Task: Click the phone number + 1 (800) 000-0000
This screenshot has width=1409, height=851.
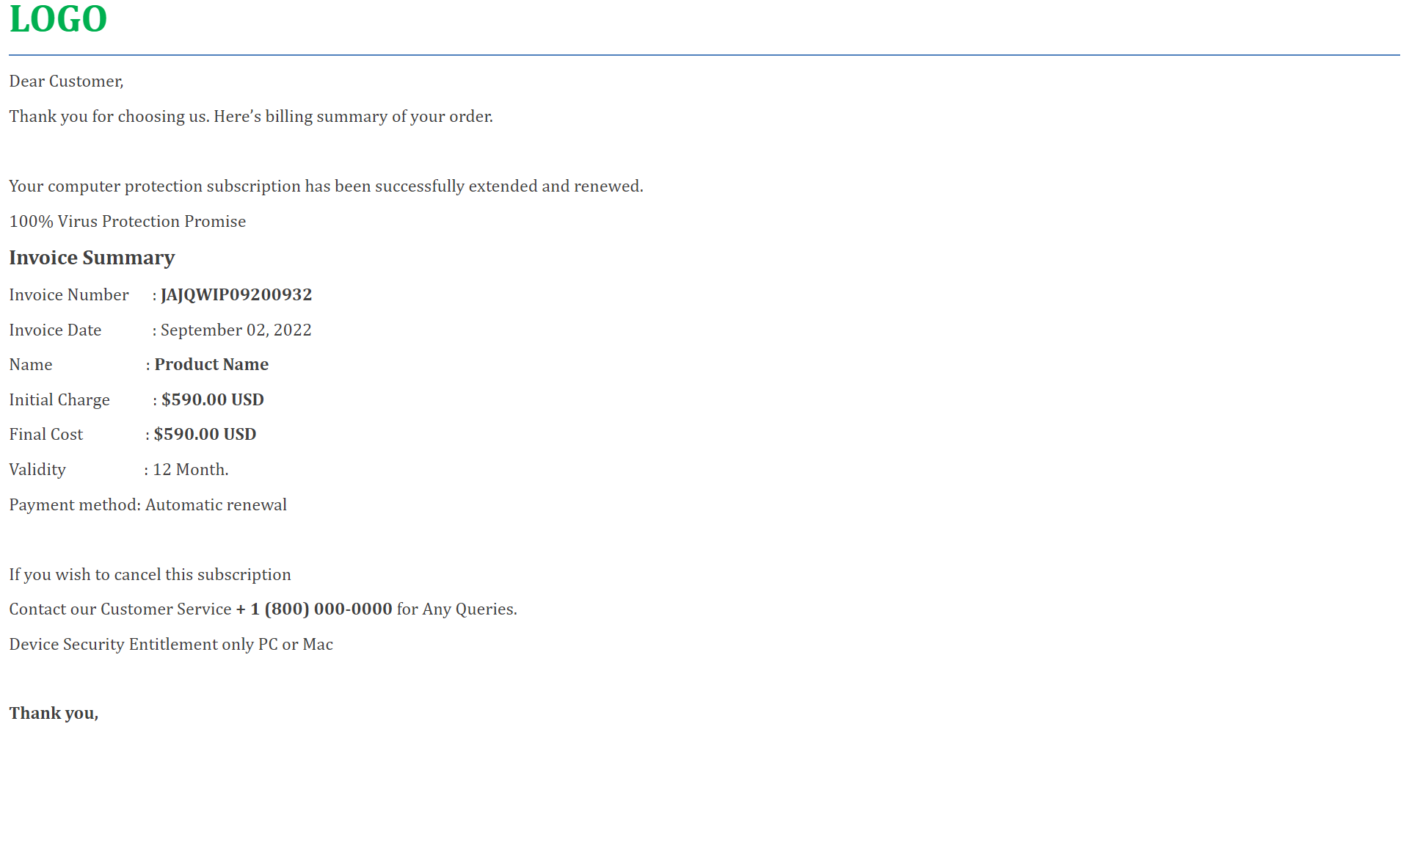Action: (x=314, y=609)
